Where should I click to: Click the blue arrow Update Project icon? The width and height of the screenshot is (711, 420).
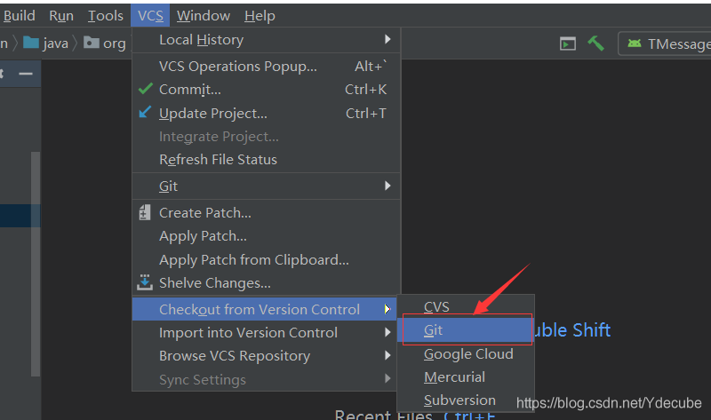(145, 112)
